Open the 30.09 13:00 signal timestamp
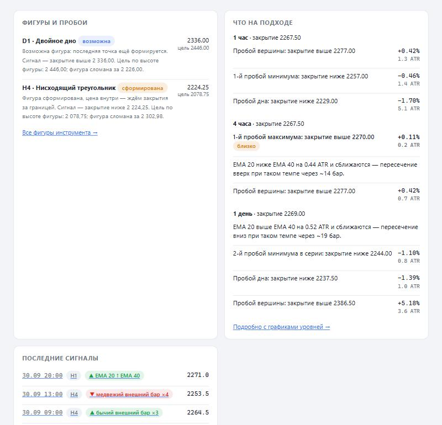The height and width of the screenshot is (425, 442). click(43, 394)
